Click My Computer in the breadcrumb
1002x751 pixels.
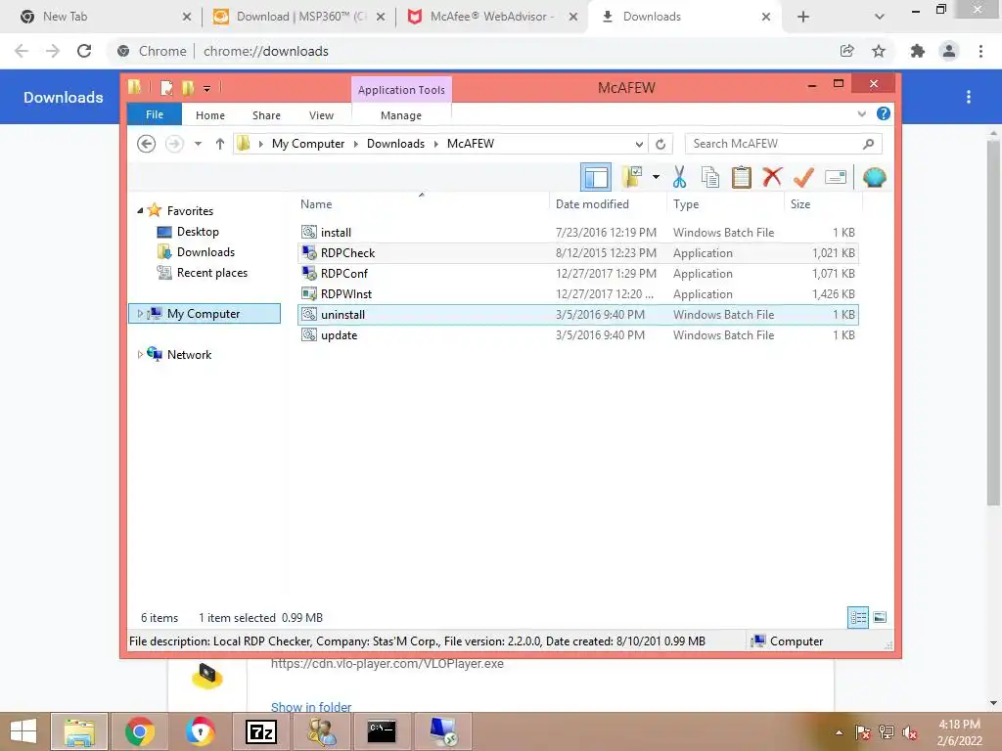tap(308, 144)
